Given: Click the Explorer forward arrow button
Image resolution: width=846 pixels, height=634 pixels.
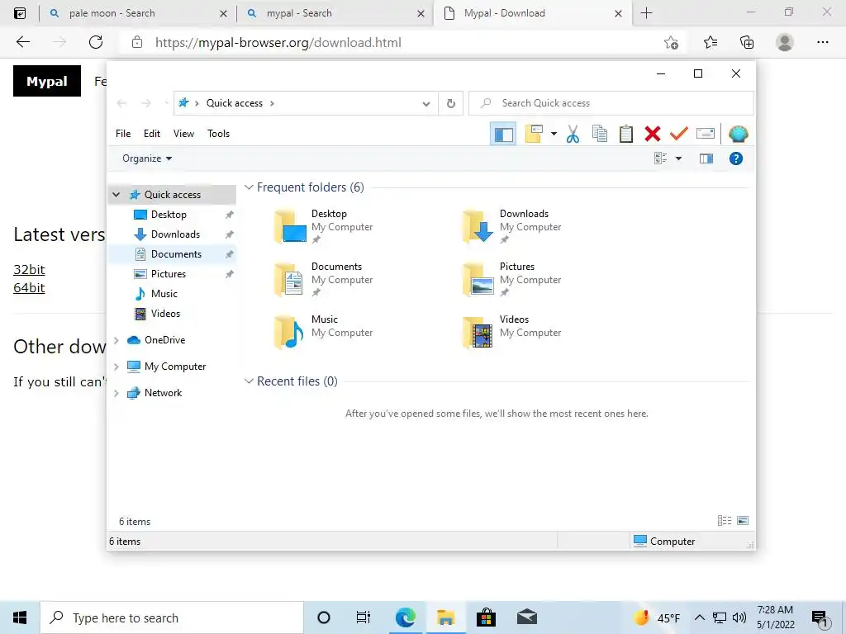Looking at the screenshot, I should click(x=145, y=103).
